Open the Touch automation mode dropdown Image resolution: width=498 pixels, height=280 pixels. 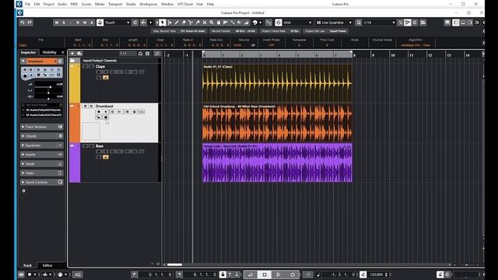click(x=117, y=23)
